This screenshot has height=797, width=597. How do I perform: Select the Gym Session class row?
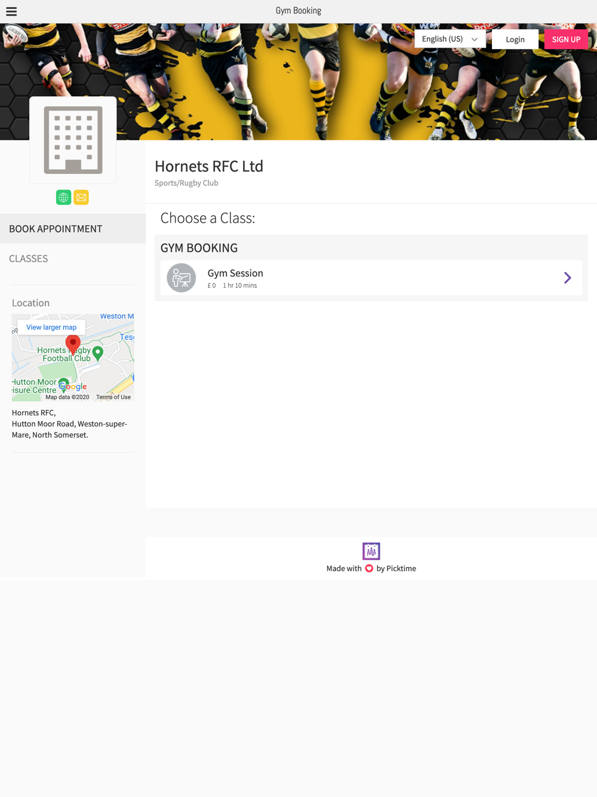[371, 278]
